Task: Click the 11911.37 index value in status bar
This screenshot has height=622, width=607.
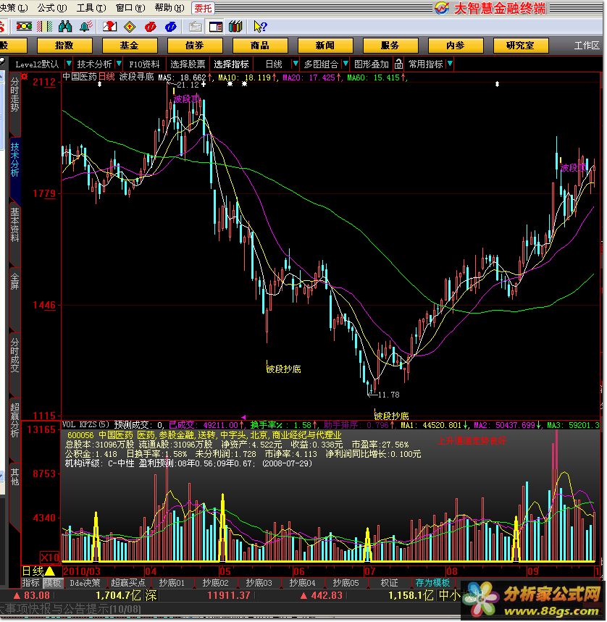Action: pyautogui.click(x=228, y=595)
